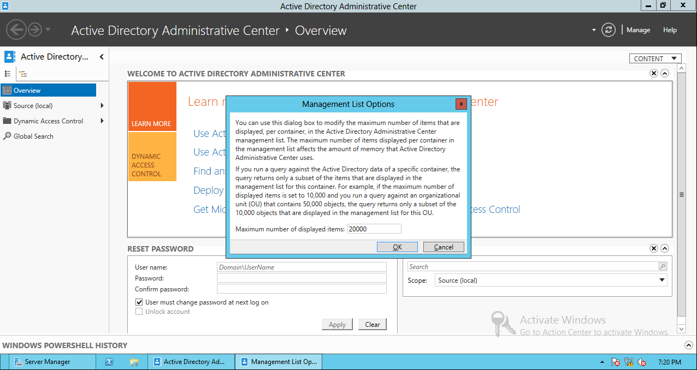
Task: Expand the Source (local) tree item
Action: tap(102, 106)
